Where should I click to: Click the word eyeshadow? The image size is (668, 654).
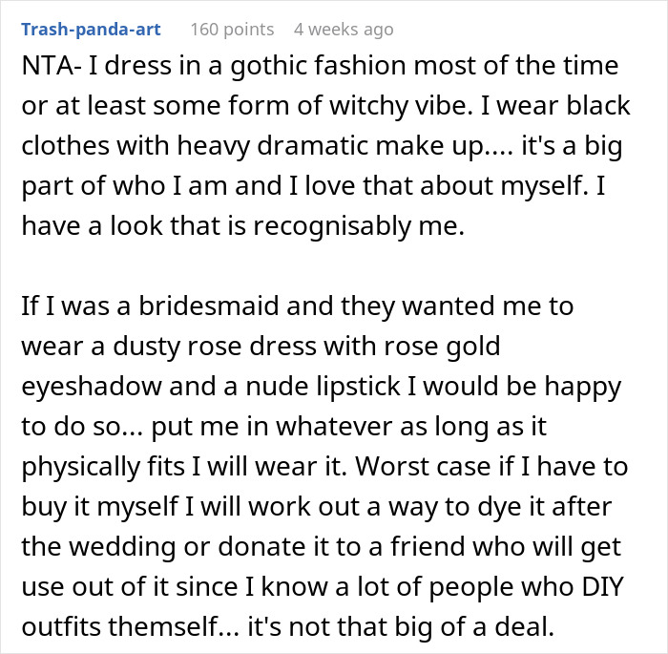click(x=92, y=387)
